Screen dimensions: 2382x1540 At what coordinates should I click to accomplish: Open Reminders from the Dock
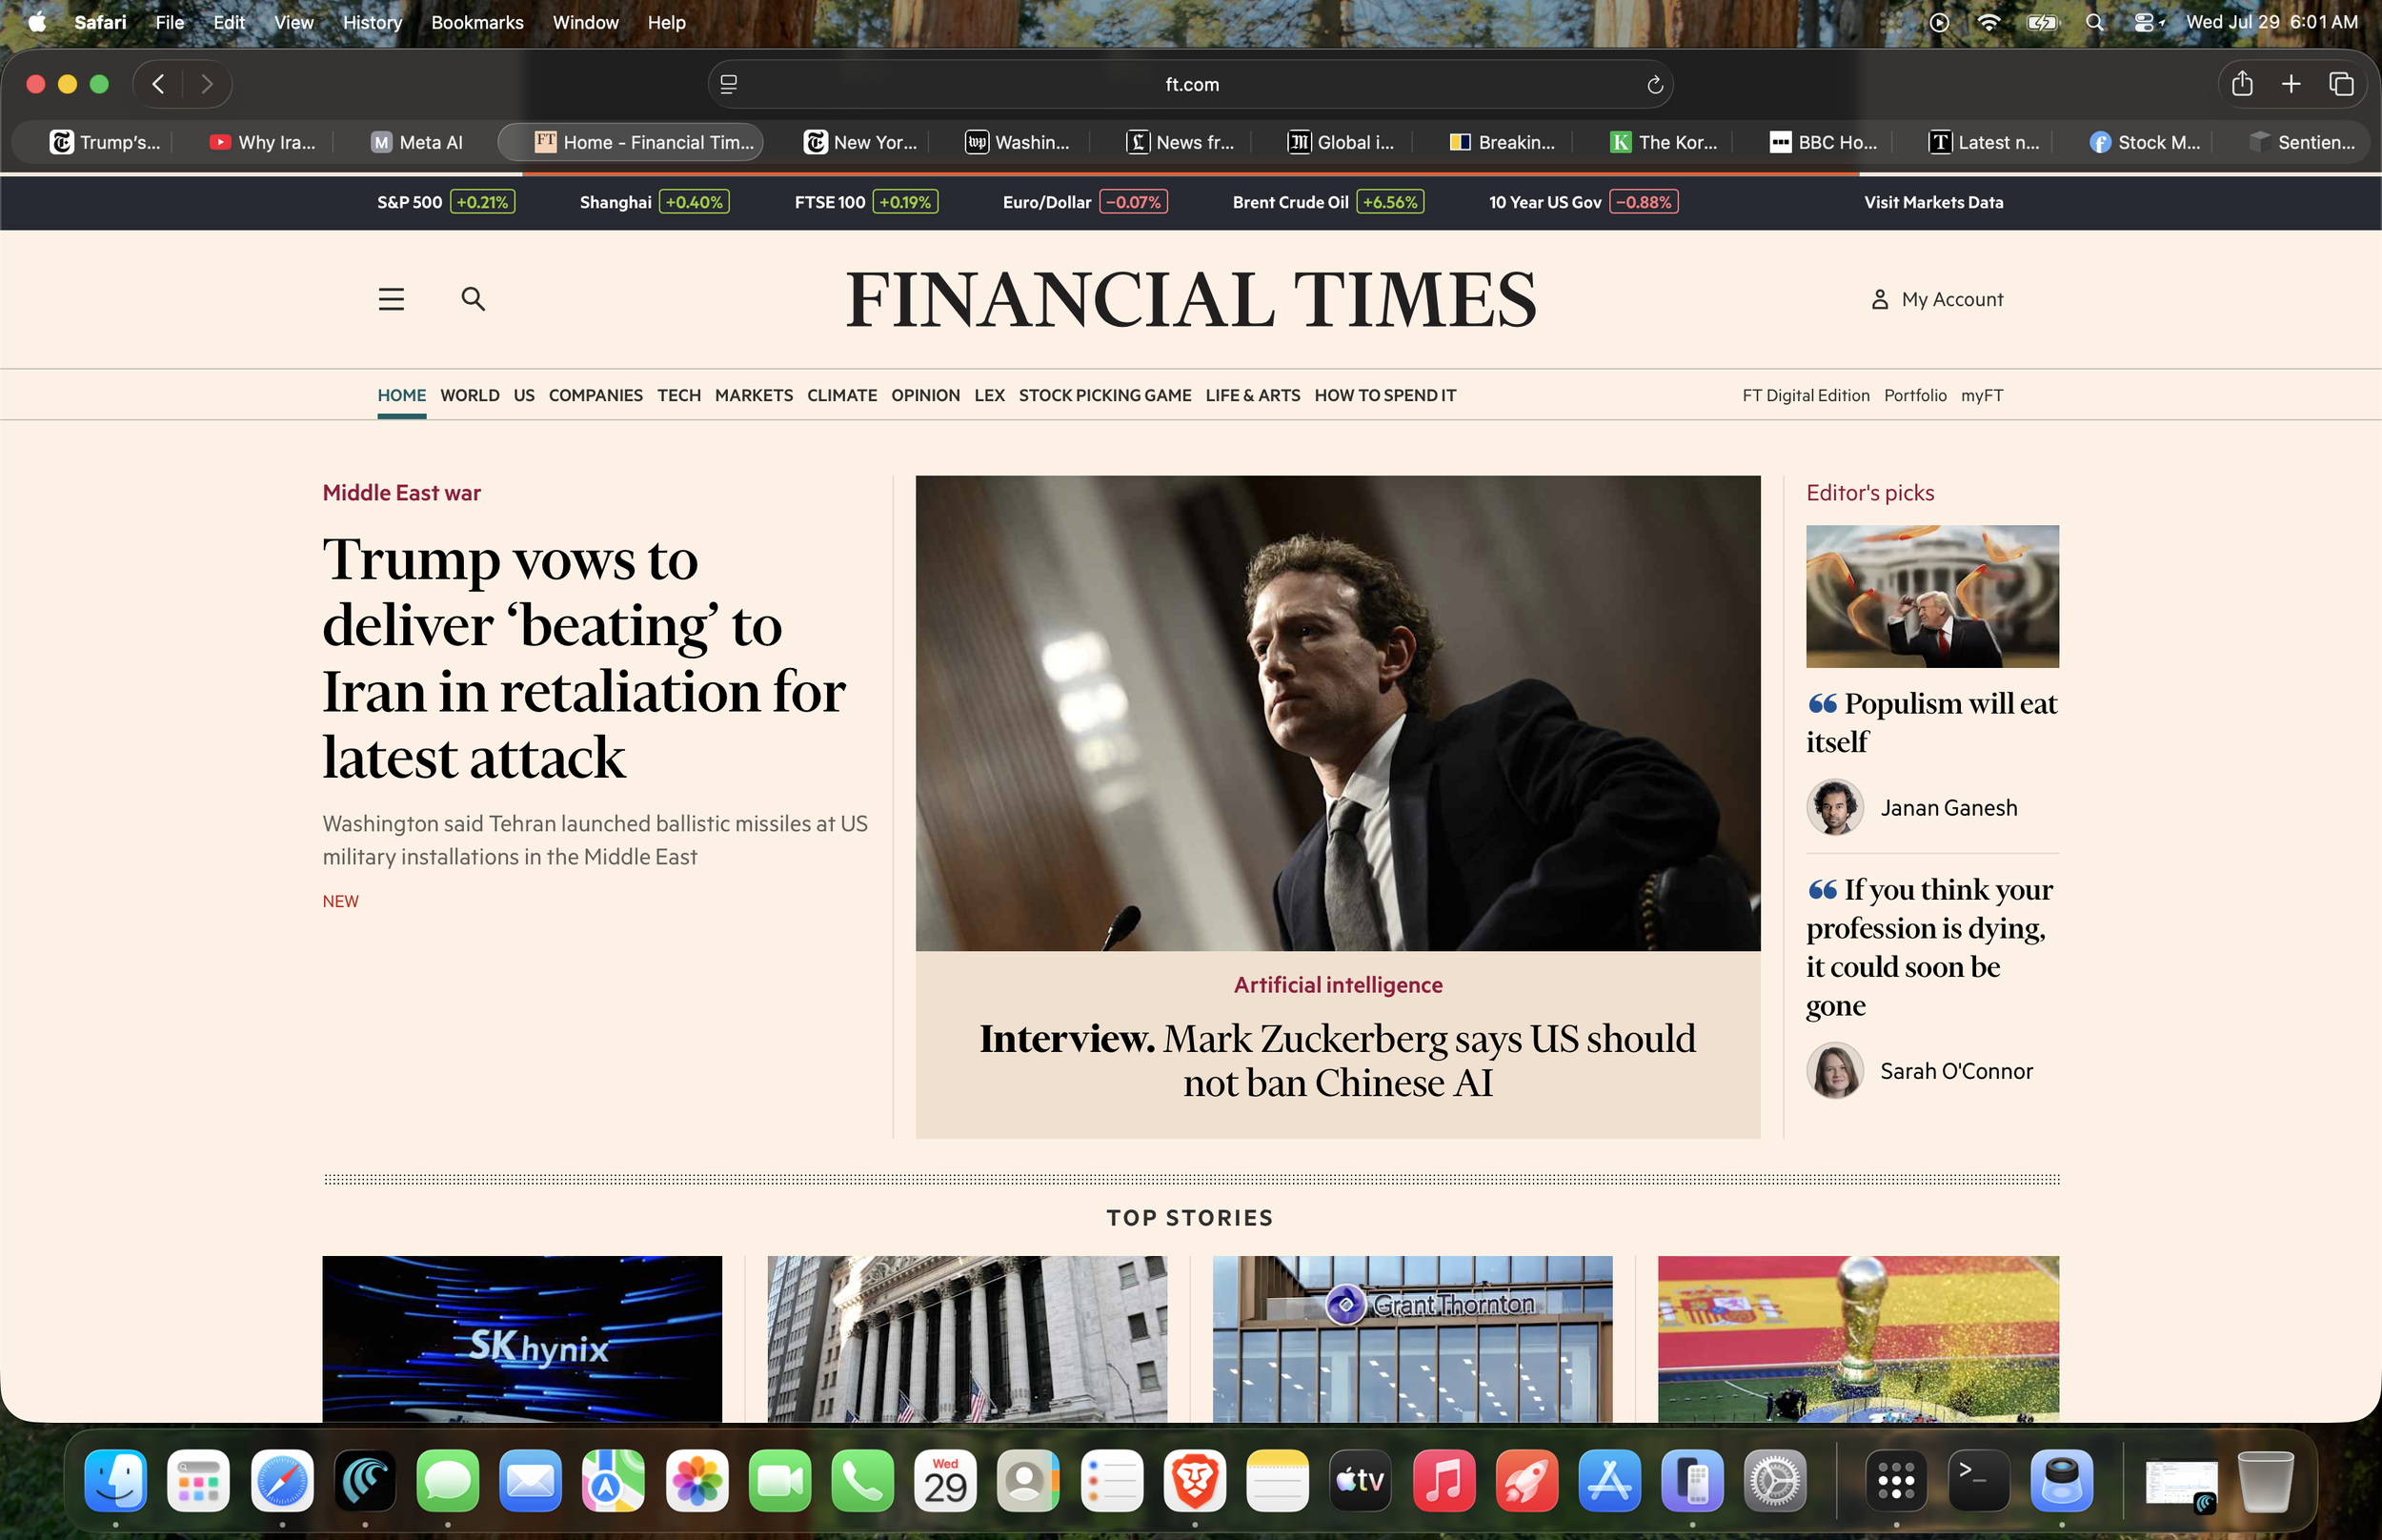click(1112, 1480)
